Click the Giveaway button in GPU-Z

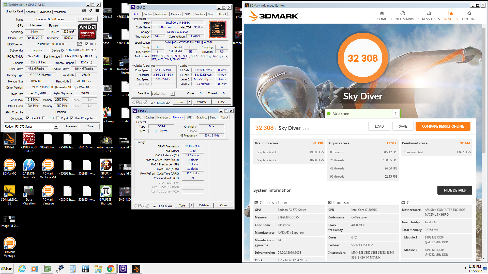pos(71,126)
